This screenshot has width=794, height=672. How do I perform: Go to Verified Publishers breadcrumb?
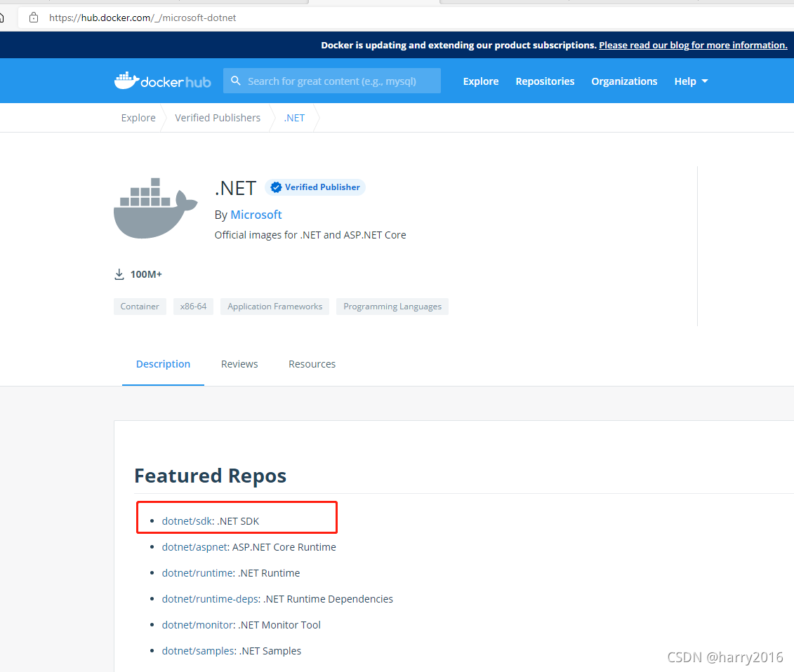[x=218, y=118]
